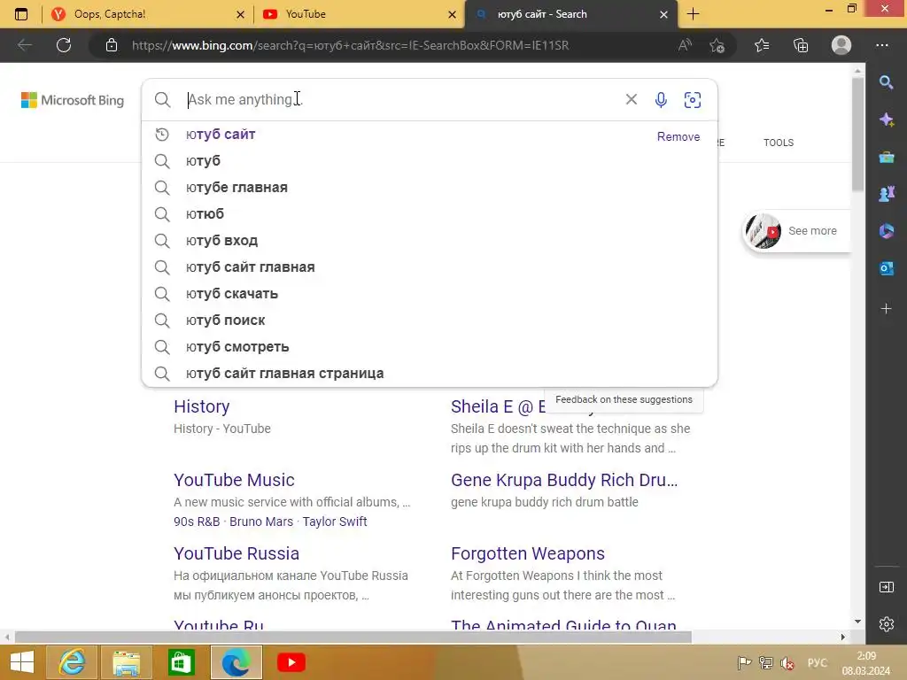
Task: Click the Edge tab actions menu icon
Action: point(21,14)
